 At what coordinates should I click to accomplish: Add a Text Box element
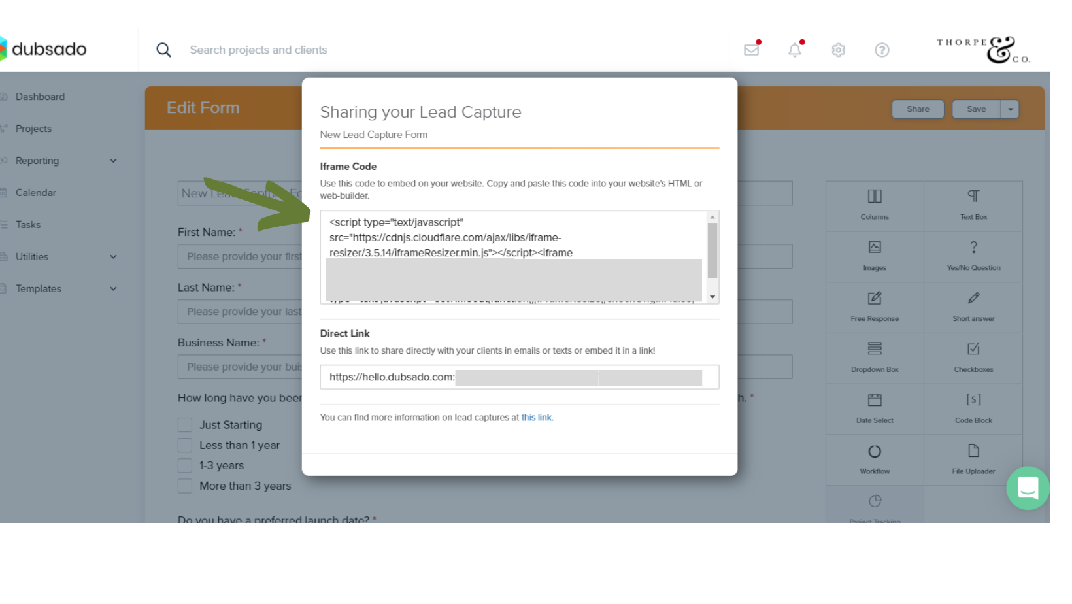coord(973,206)
